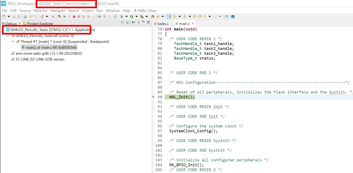Open the File menu

tap(4, 11)
